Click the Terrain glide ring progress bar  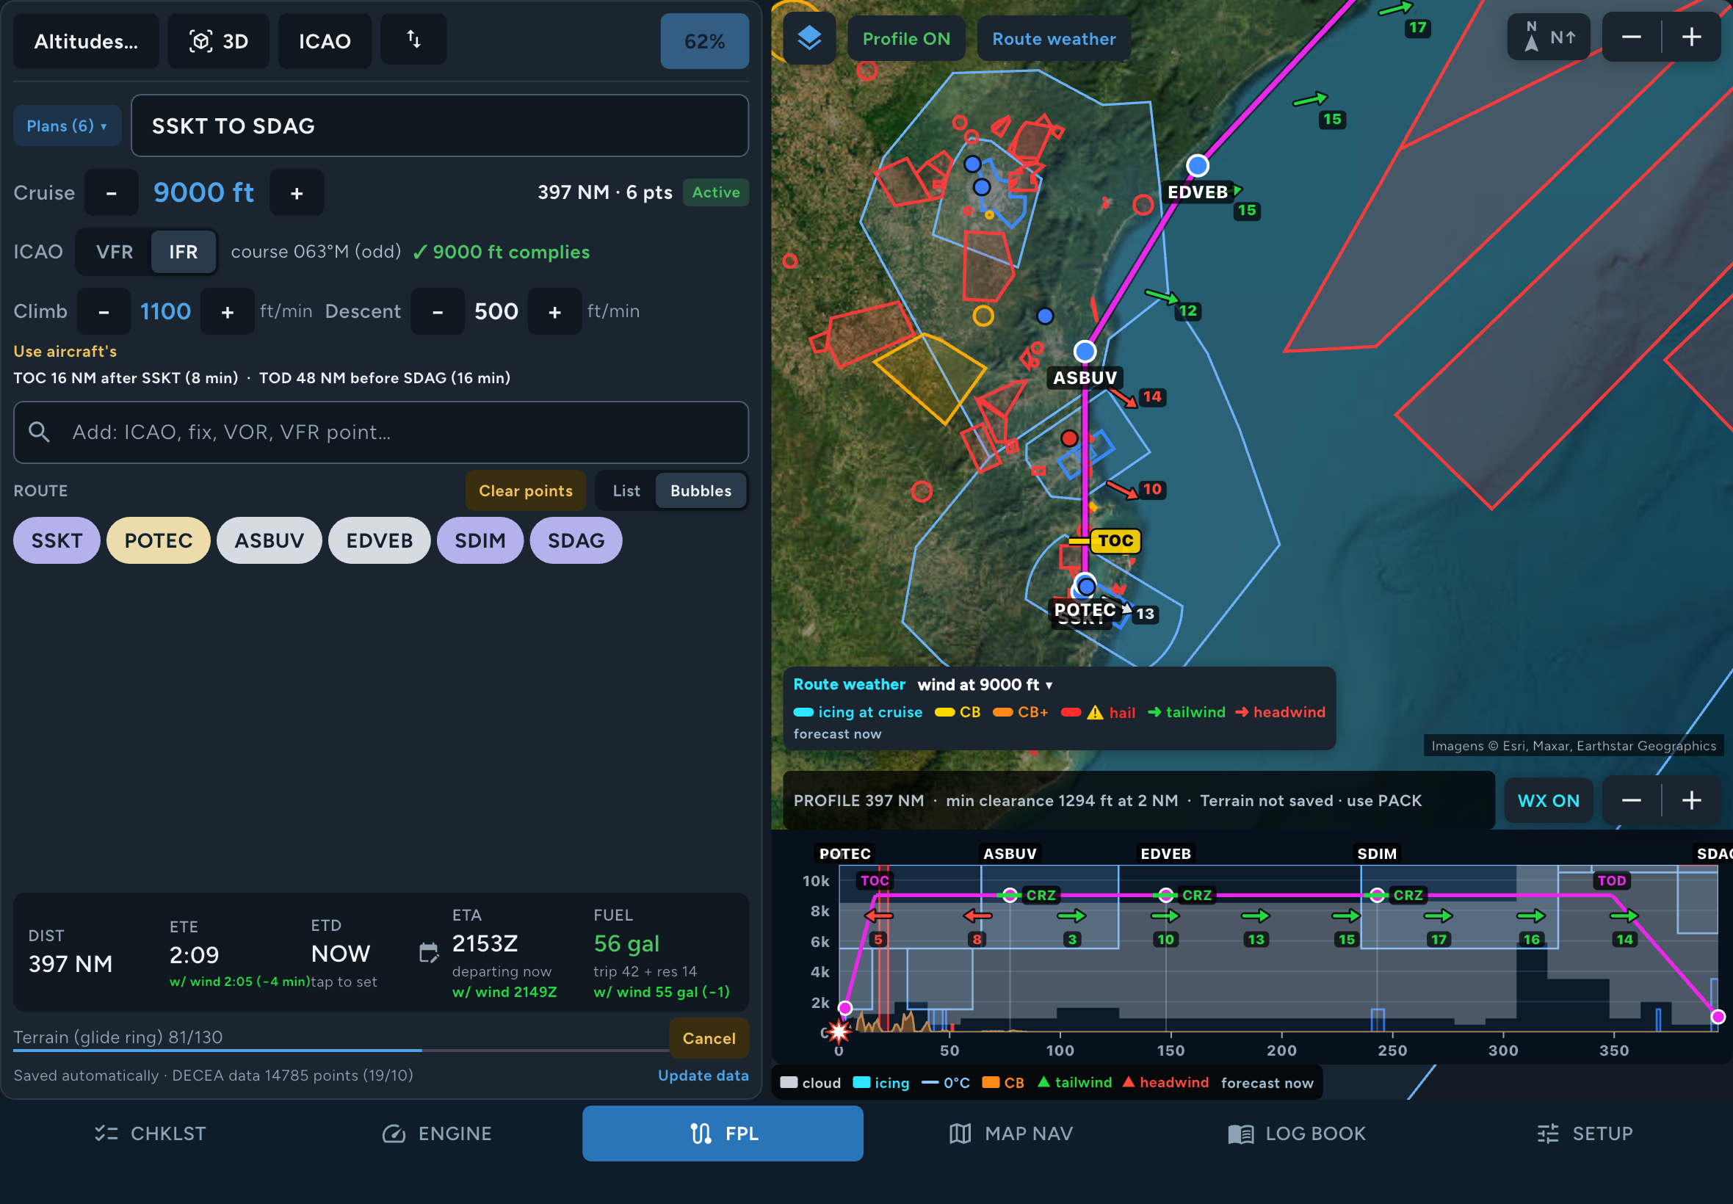340,1050
